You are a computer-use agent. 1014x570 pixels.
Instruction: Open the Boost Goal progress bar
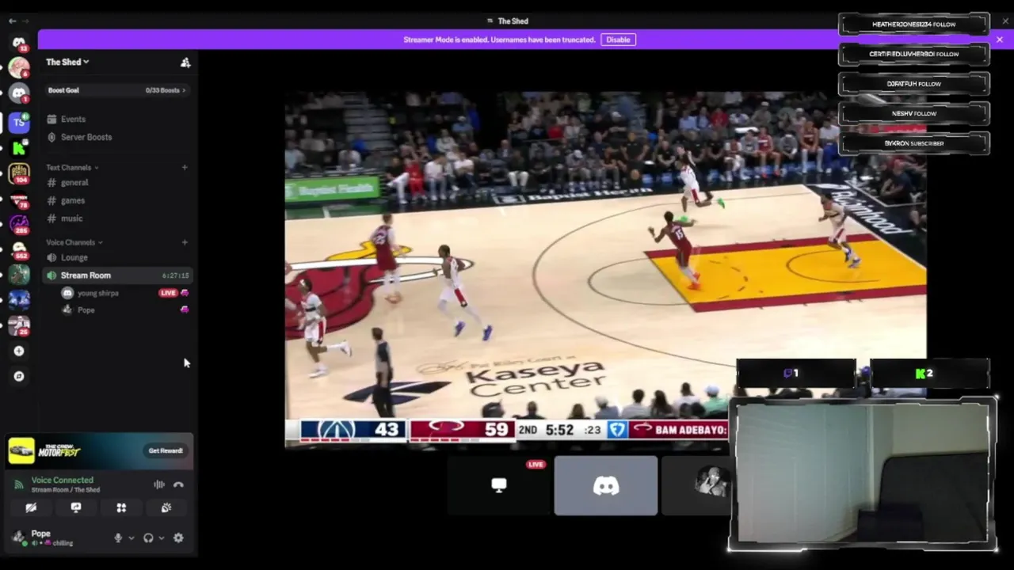click(116, 90)
